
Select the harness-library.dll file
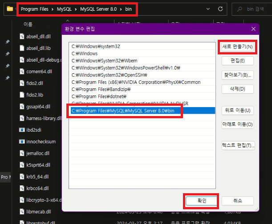click(44, 118)
